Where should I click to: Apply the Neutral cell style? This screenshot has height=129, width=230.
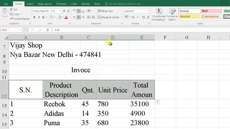point(189,16)
